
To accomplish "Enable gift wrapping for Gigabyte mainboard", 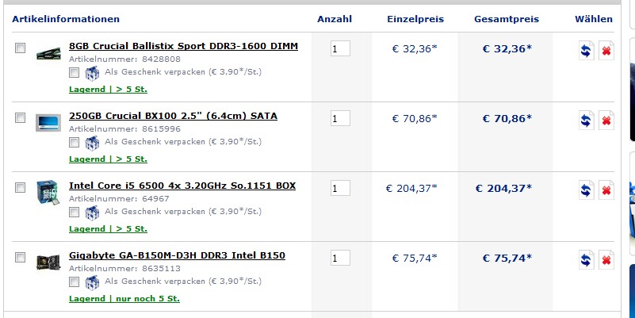I will 74,282.
